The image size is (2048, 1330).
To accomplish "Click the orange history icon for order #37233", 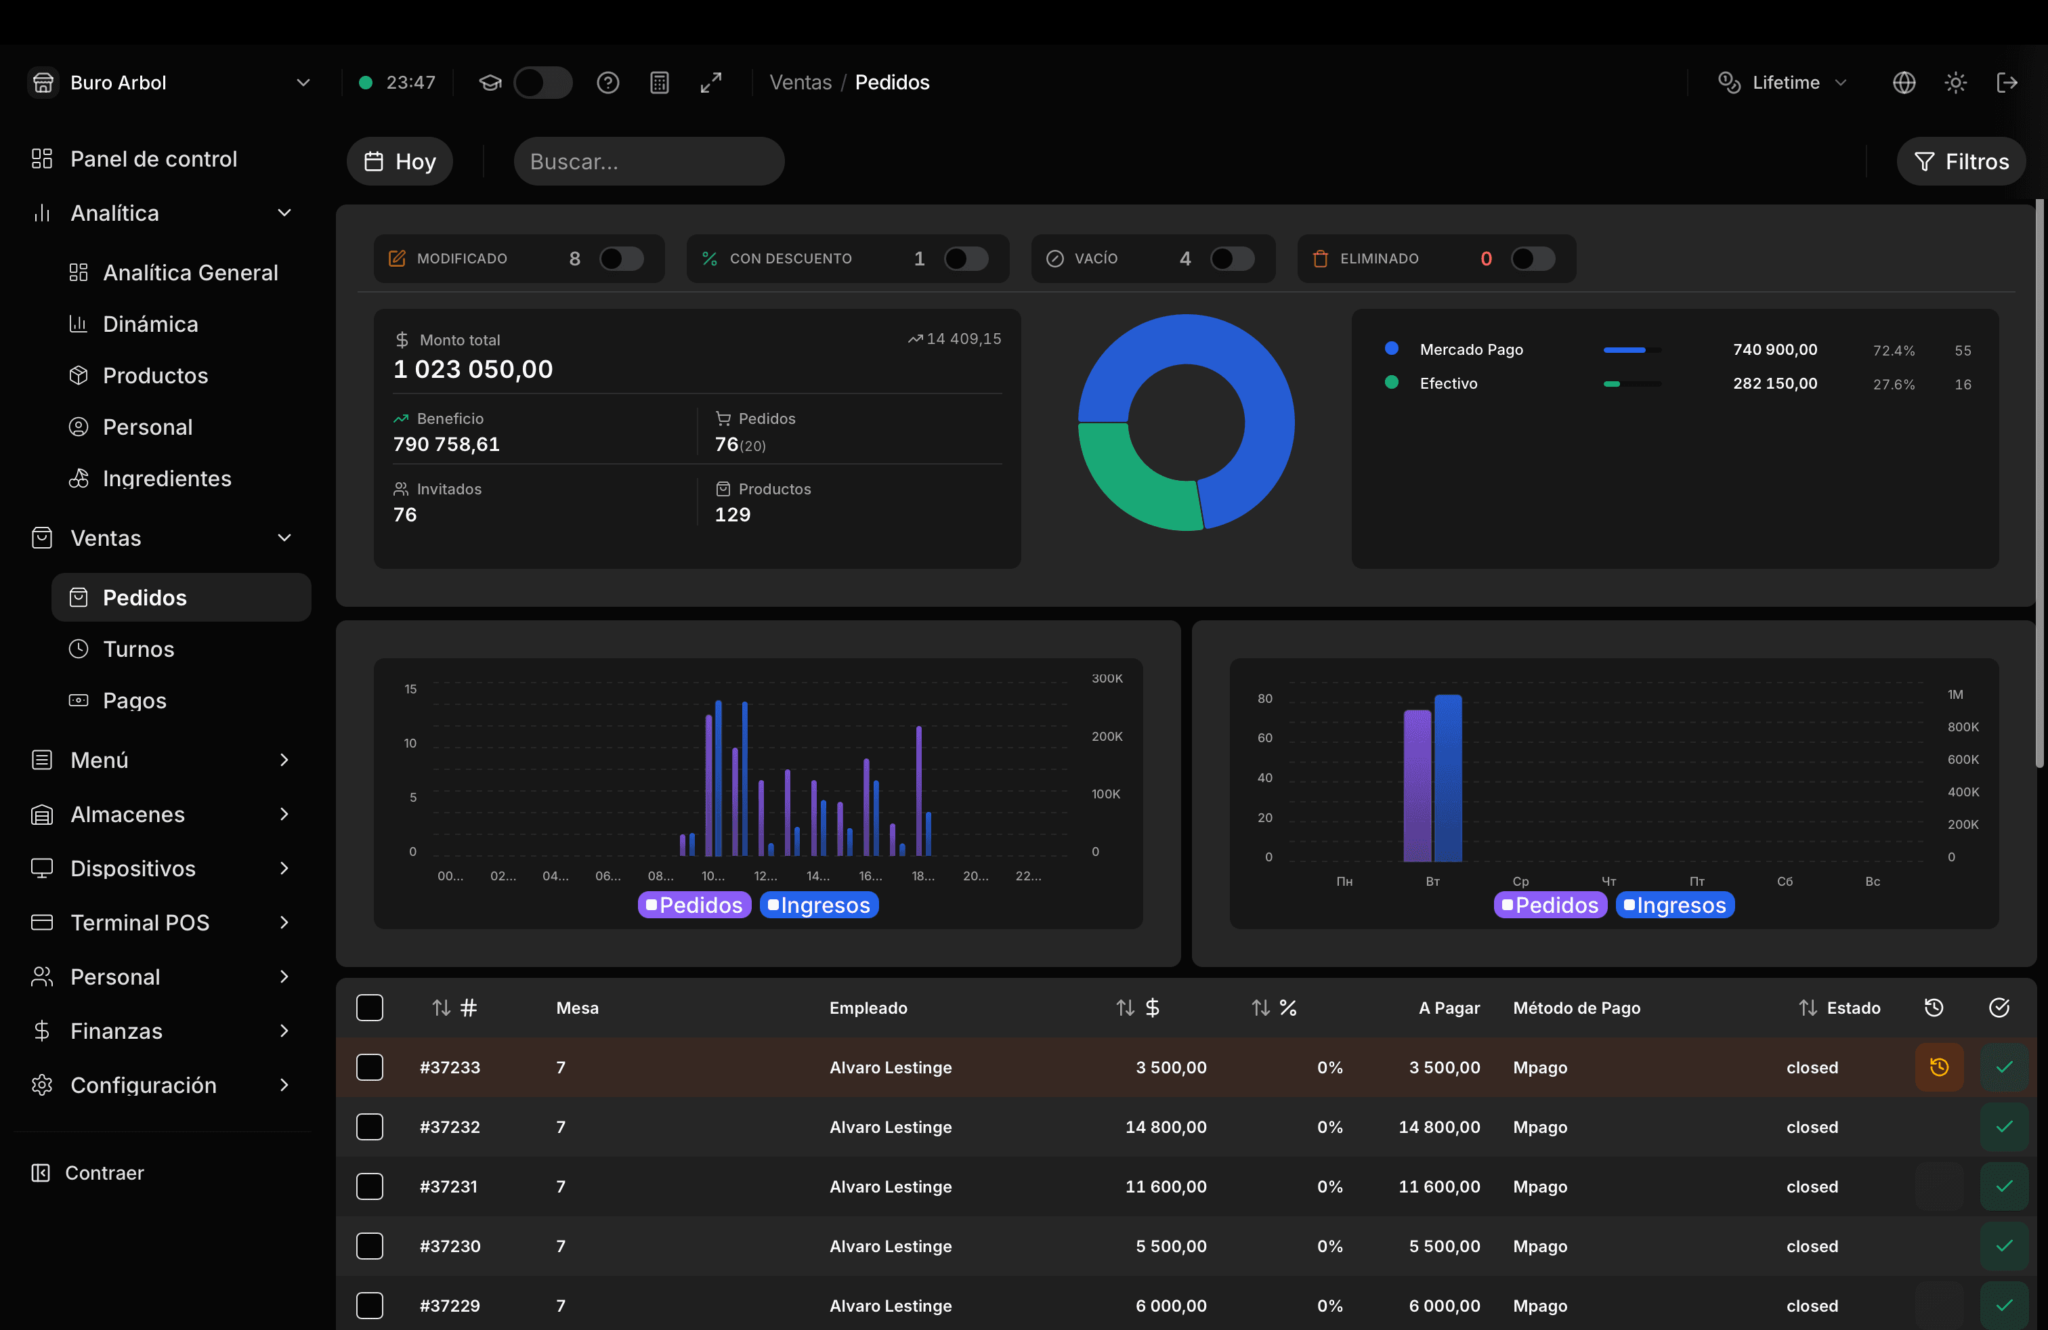I will 1939,1067.
